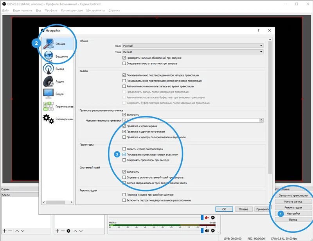Image resolution: width=313 pixels, height=241 pixels.
Task: Enable Скрыть курсор за проекторы
Action: click(124, 149)
